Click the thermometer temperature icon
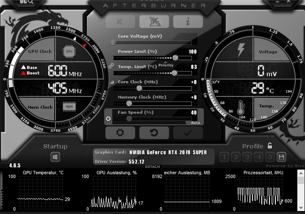The image size is (305, 214). point(241,107)
